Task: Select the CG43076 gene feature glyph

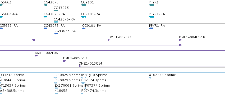Action: point(56,10)
